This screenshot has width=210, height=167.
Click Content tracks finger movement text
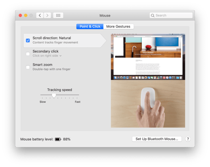[55, 42]
